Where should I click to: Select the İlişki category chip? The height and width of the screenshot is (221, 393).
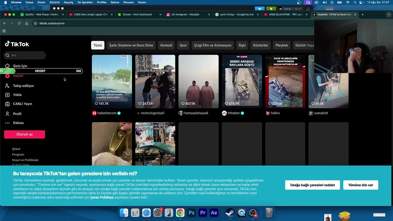(242, 45)
